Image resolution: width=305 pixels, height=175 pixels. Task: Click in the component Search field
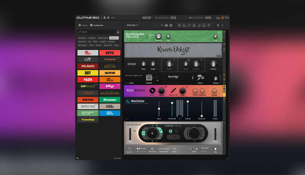click(x=96, y=32)
